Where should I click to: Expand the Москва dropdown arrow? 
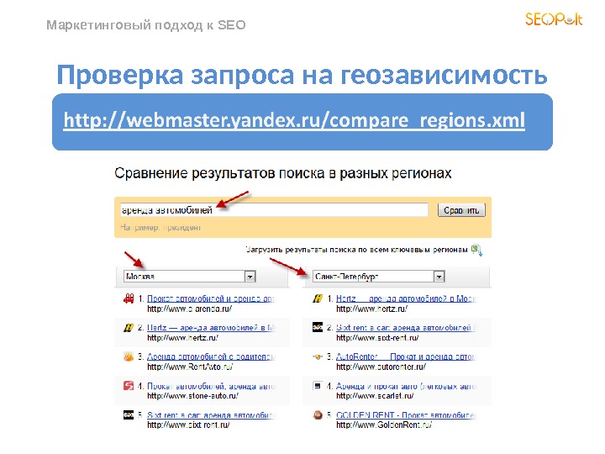pyautogui.click(x=250, y=277)
